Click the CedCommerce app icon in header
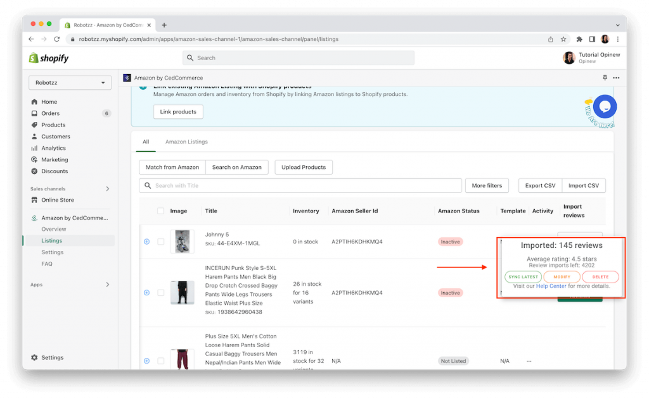 [x=127, y=78]
